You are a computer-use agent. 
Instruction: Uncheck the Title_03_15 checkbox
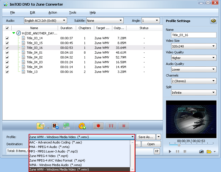tap(7, 43)
